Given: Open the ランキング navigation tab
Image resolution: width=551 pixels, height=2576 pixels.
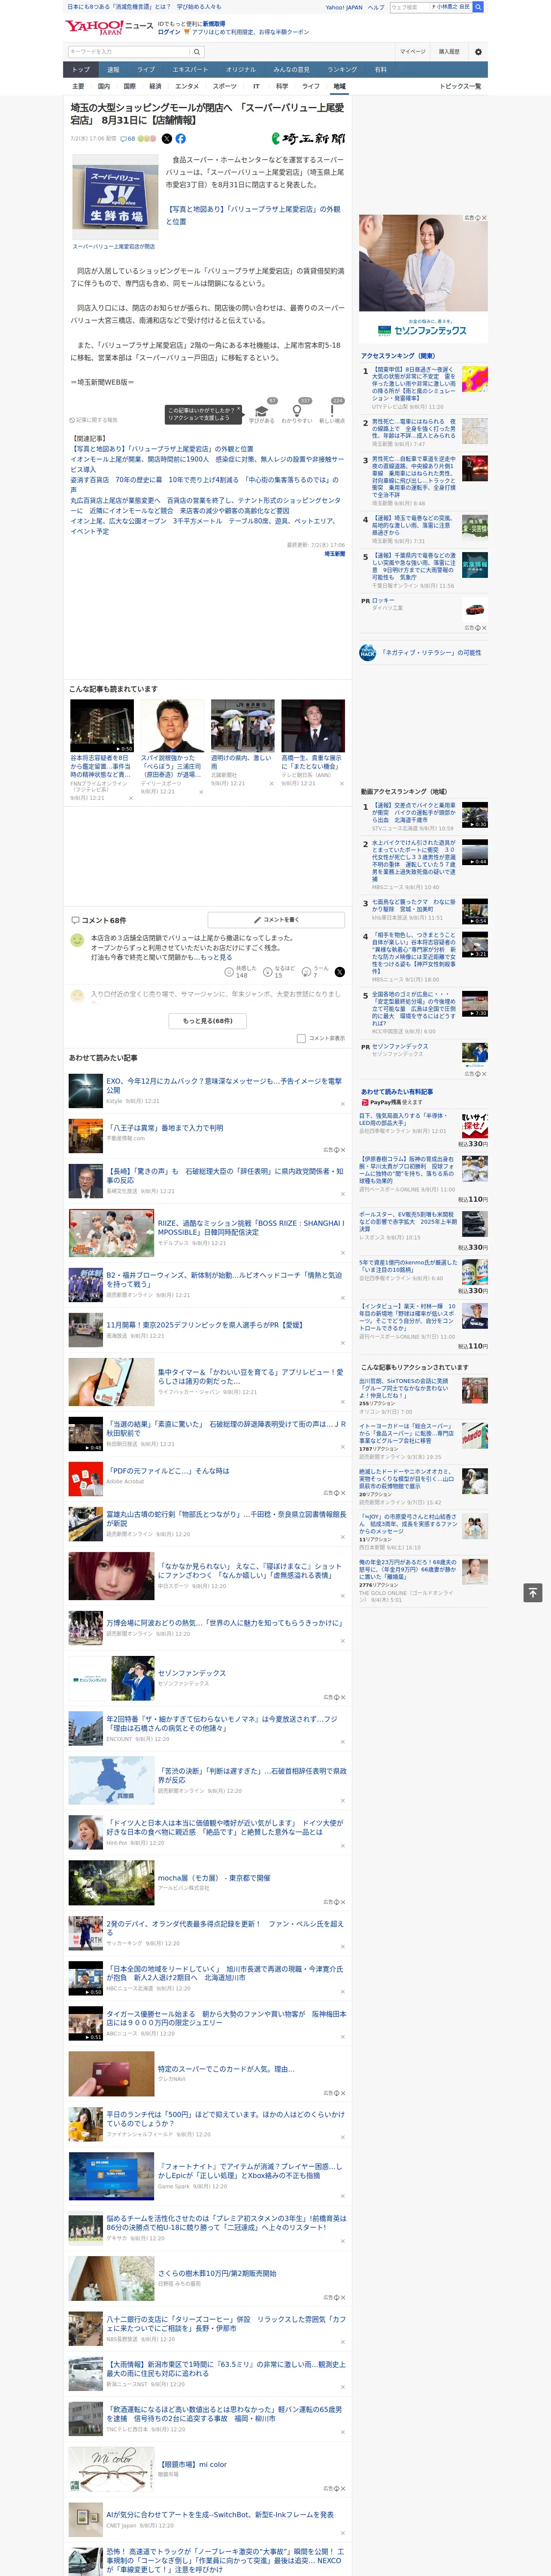Looking at the screenshot, I should pyautogui.click(x=342, y=69).
